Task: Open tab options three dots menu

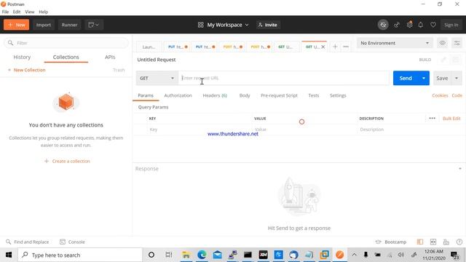Action: click(x=346, y=47)
